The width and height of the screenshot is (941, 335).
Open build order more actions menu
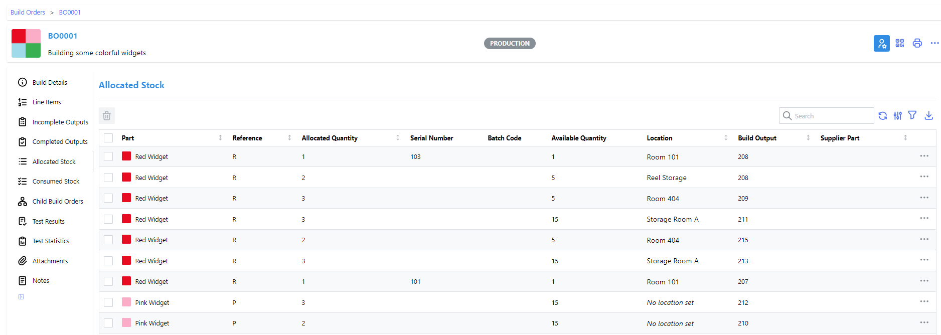click(934, 43)
